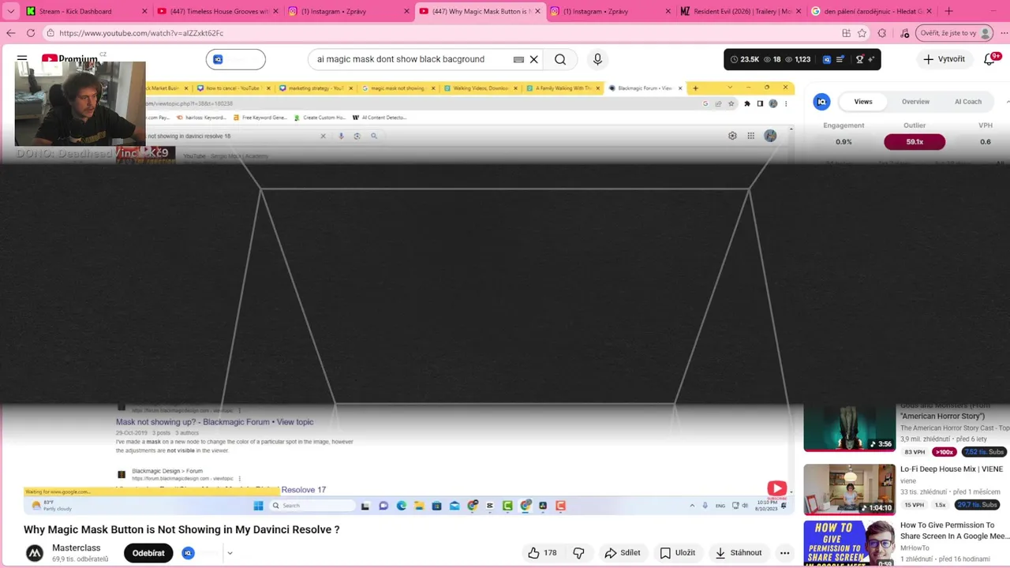Start voice search with microphone
This screenshot has width=1010, height=568.
coord(597,59)
